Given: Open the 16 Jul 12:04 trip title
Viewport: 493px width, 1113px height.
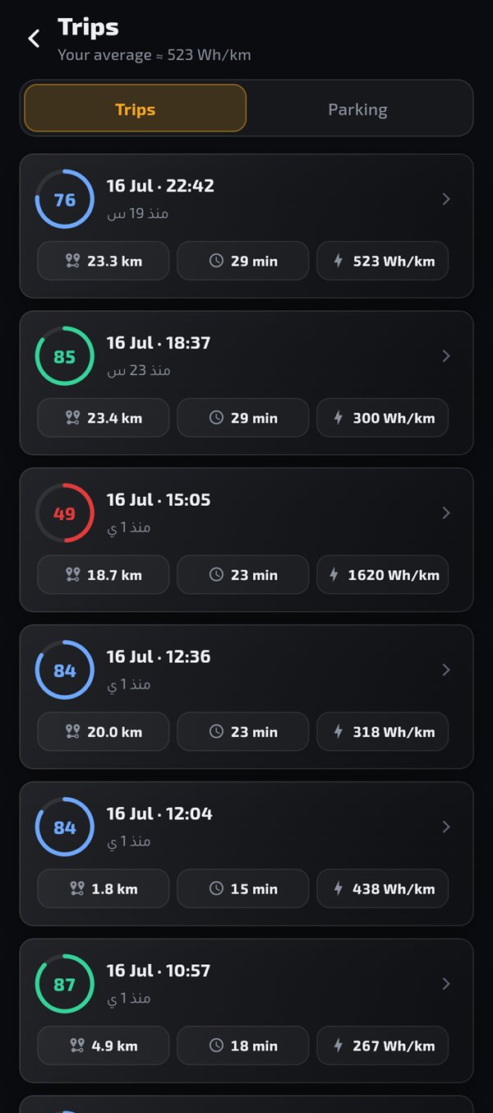Looking at the screenshot, I should click(x=159, y=814).
